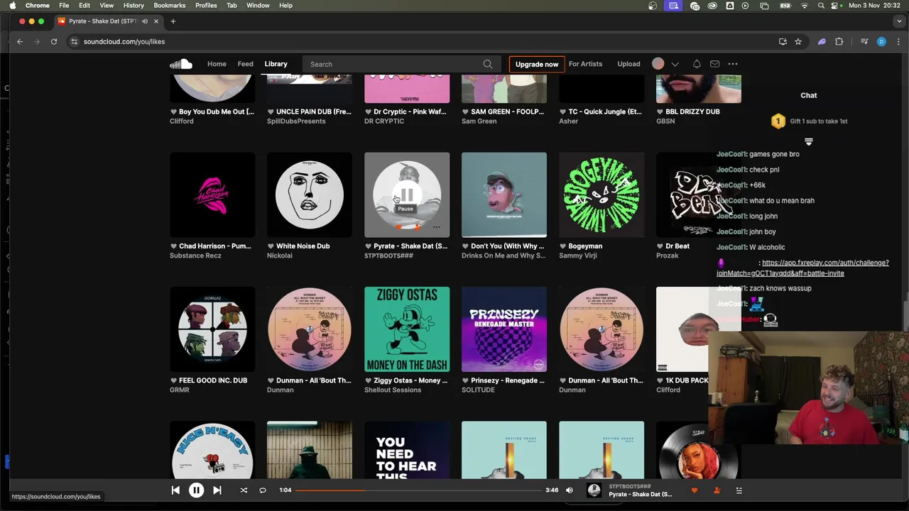Open the Home tab
Image resolution: width=909 pixels, height=511 pixels.
point(217,64)
